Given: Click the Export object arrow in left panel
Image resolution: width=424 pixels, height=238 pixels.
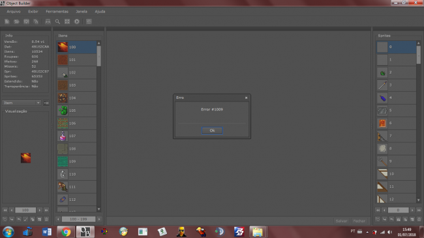Looking at the screenshot, I should 19,219.
